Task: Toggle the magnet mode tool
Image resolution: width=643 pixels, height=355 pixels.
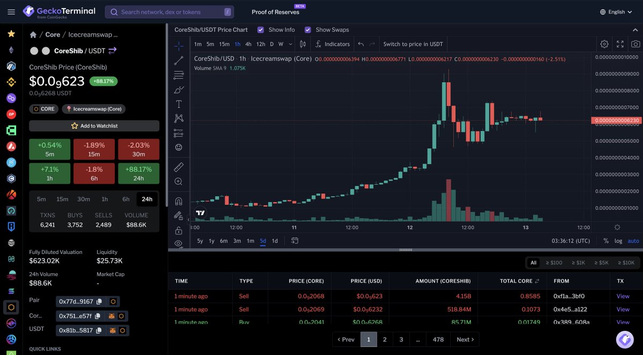Action: (178, 202)
